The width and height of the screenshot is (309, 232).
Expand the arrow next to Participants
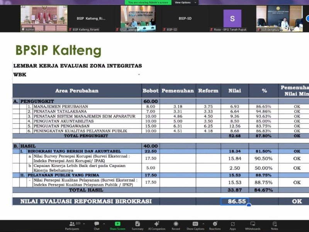(84, 223)
